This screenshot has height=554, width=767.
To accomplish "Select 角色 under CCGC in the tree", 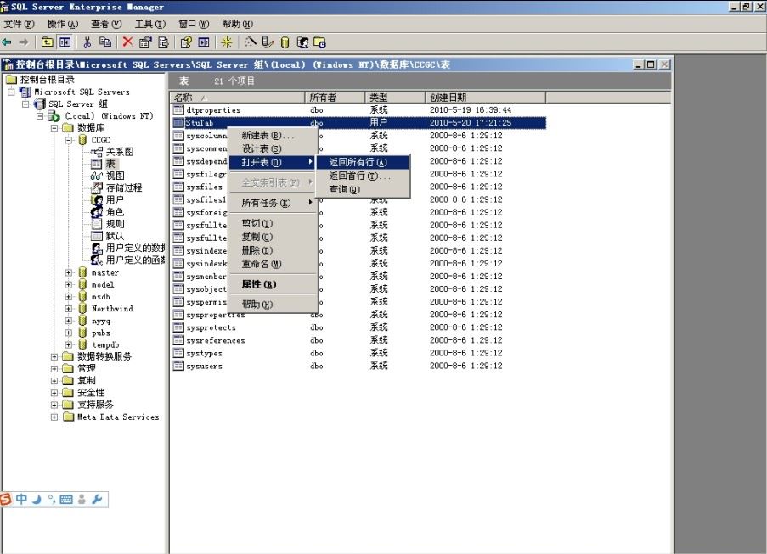I will [115, 212].
